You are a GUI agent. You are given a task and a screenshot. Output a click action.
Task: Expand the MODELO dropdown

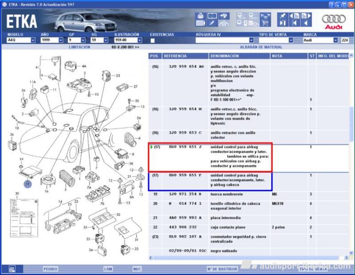pos(33,40)
